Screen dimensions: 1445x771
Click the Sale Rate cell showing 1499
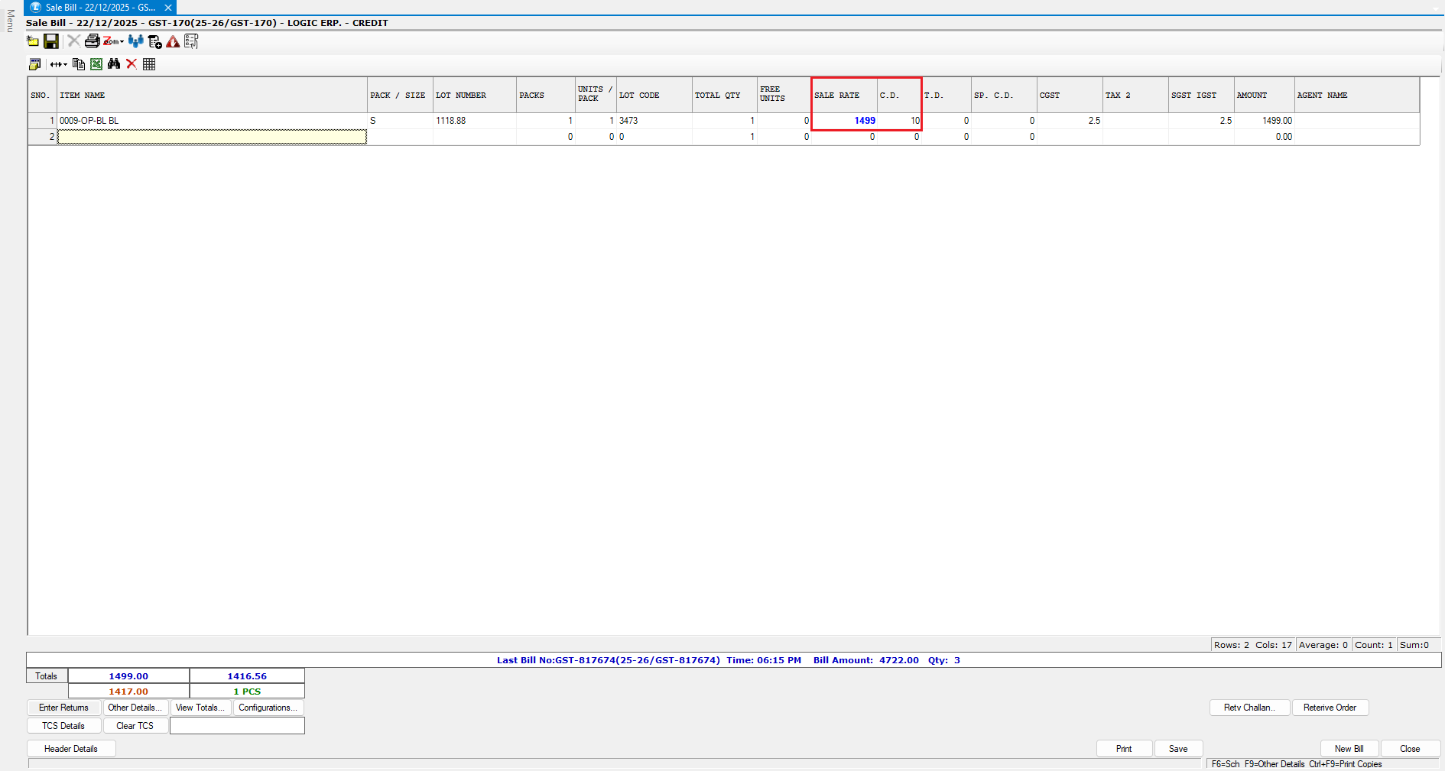[x=845, y=121]
